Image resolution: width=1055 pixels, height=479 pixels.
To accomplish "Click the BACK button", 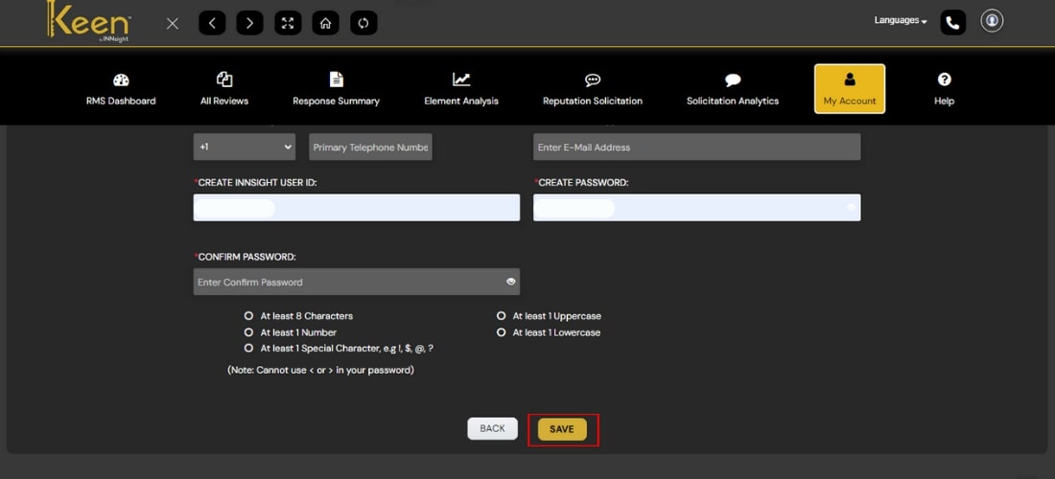I will tap(492, 429).
